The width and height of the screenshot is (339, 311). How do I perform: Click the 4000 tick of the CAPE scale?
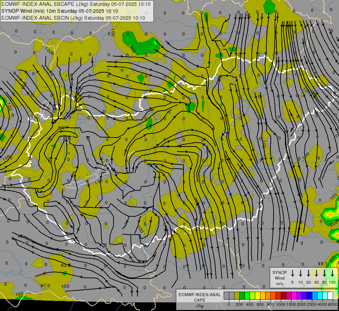tap(322, 304)
